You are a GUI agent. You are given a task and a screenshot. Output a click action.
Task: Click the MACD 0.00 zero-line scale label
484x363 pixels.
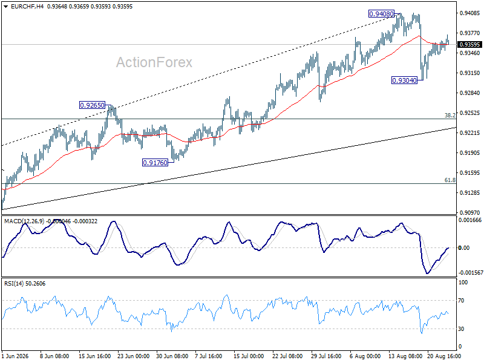(464, 248)
